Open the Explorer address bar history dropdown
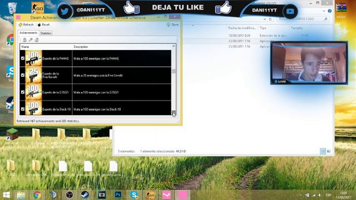Image resolution: width=356 pixels, height=200 pixels. 265,19
